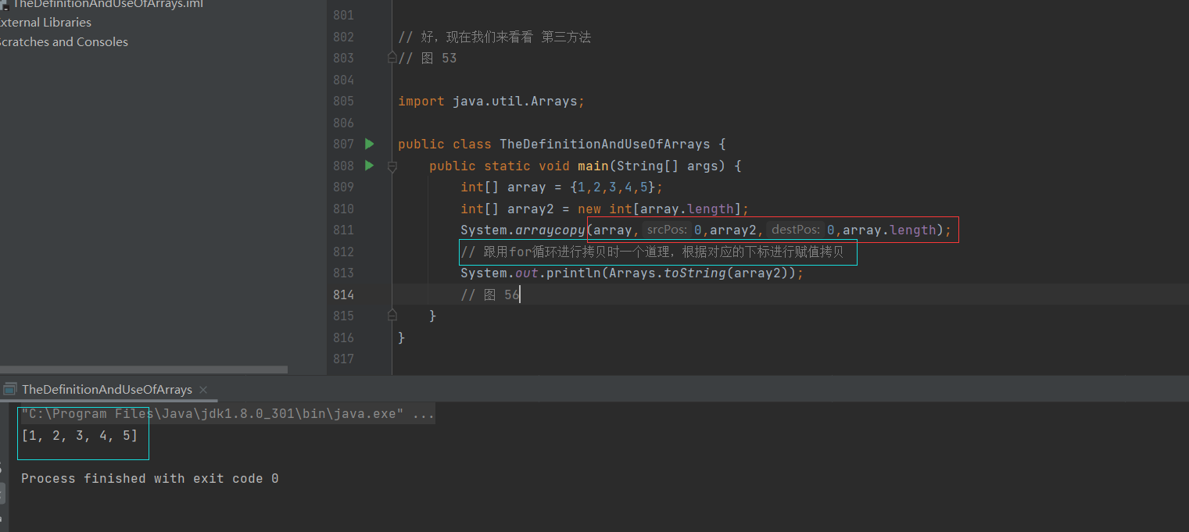
Task: Place cursor on 'import java.util.Arrays;' line
Action: click(491, 101)
